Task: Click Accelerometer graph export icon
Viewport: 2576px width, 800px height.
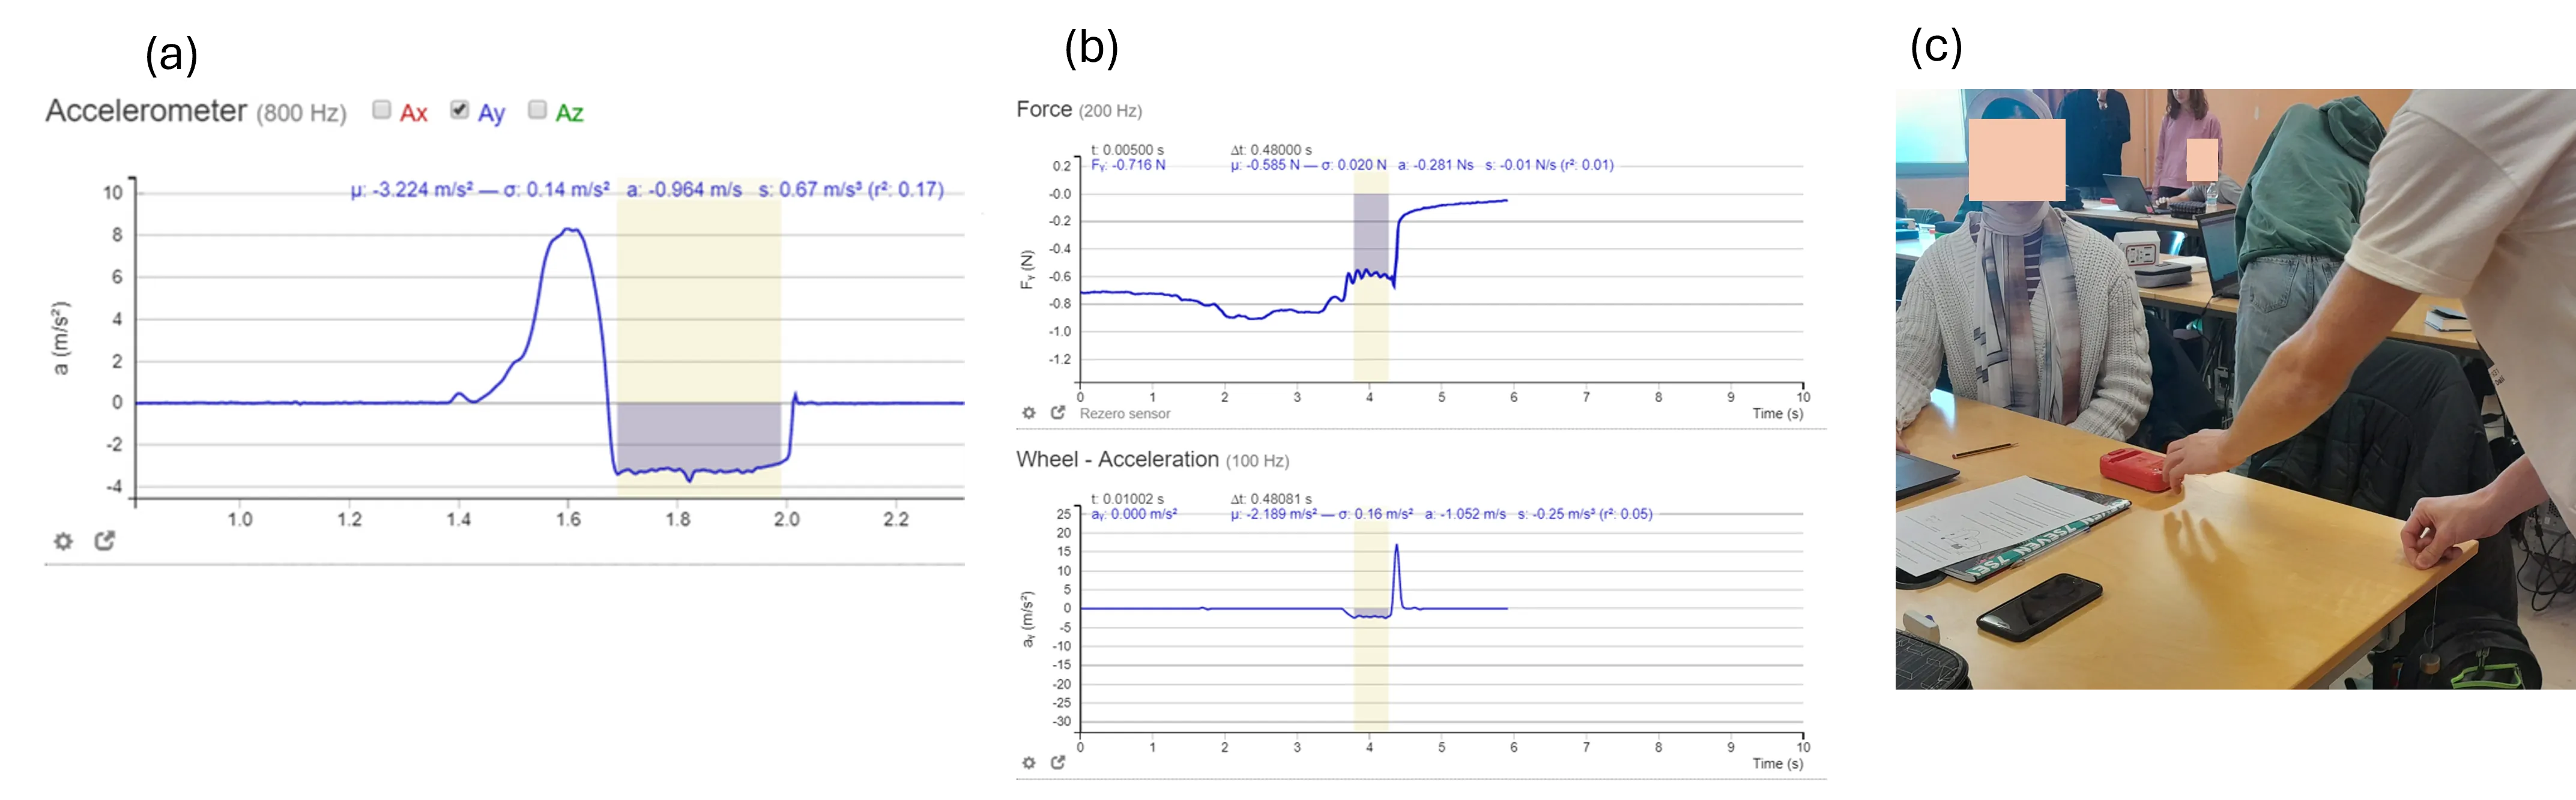Action: pos(105,541)
